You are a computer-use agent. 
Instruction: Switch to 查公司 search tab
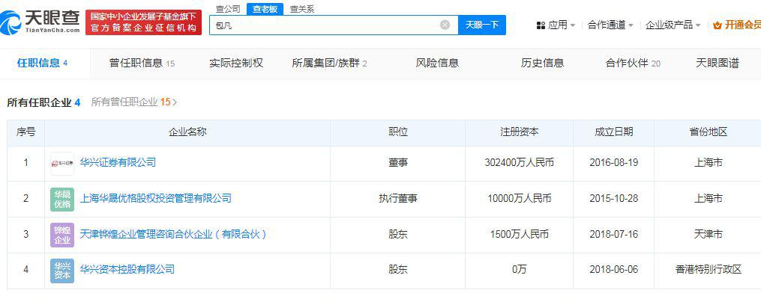tap(228, 9)
